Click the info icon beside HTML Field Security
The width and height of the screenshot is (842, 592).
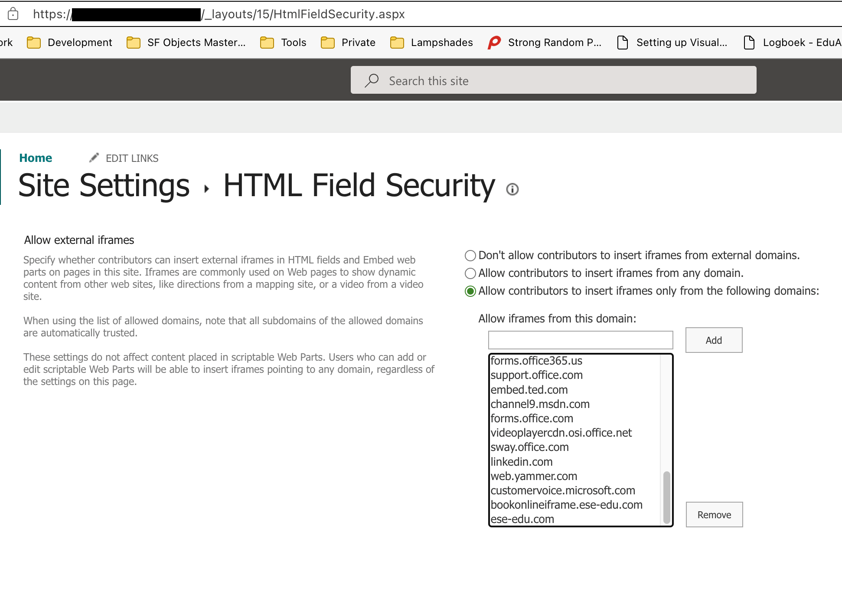coord(512,189)
